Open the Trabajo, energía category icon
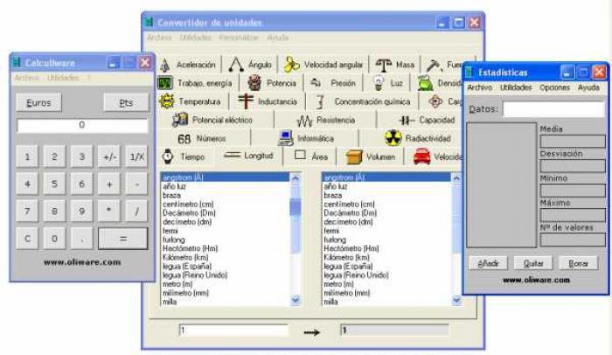The height and width of the screenshot is (355, 612). pos(165,83)
